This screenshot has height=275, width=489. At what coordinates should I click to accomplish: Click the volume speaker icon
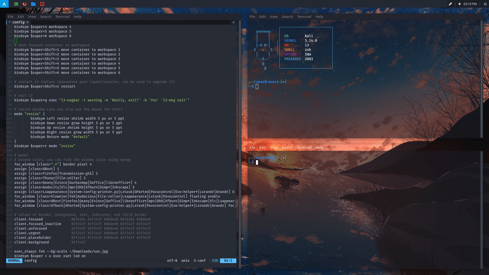[x=459, y=4]
